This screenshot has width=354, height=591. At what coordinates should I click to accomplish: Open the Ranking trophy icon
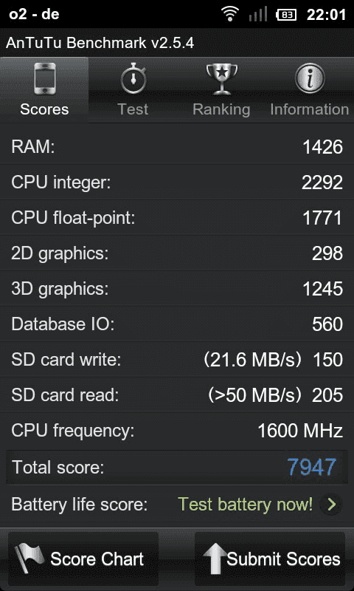coord(221,79)
